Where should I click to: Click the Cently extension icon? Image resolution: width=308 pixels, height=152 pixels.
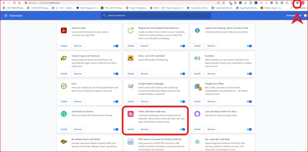click(x=64, y=58)
